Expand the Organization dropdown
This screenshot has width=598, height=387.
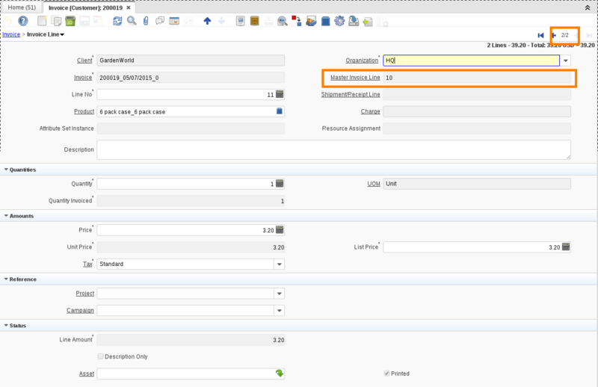(x=566, y=61)
